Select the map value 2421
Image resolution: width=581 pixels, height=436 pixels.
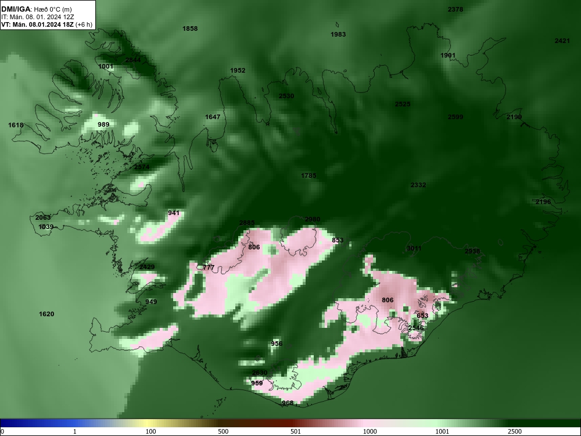coord(562,41)
